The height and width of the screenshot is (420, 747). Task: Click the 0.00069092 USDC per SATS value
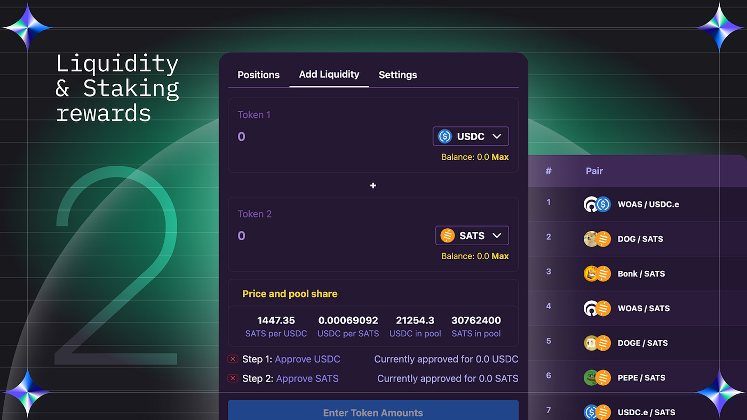click(x=348, y=320)
